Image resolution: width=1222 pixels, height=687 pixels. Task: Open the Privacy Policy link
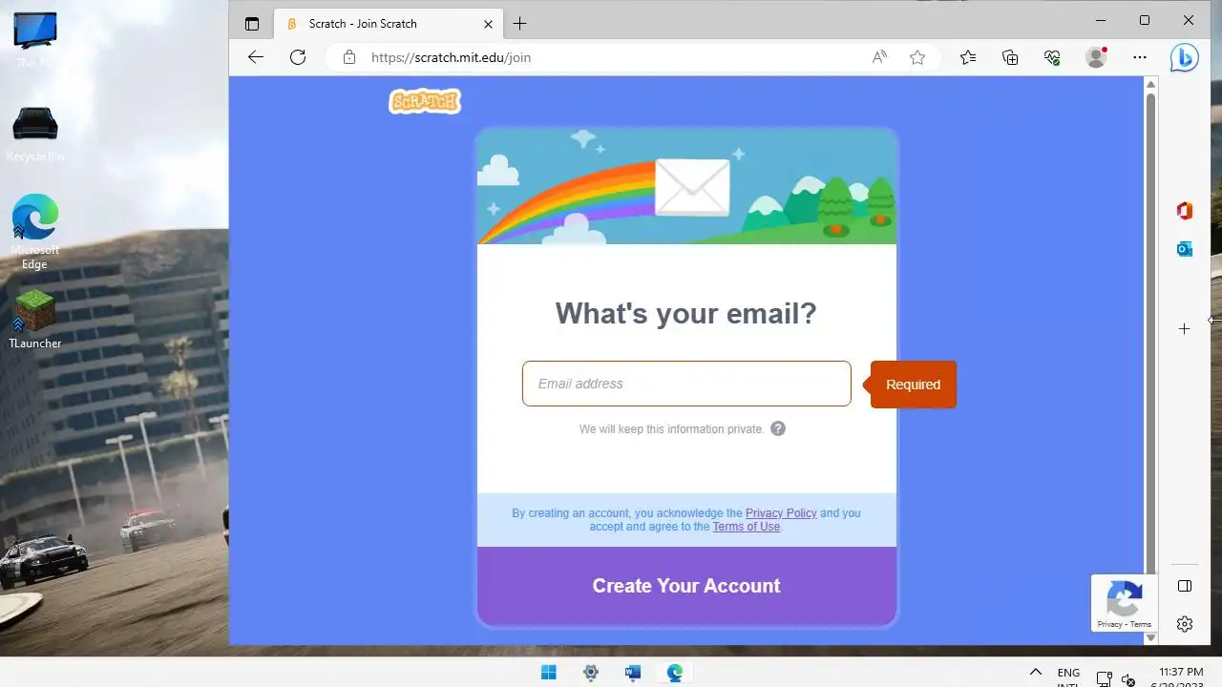781,513
